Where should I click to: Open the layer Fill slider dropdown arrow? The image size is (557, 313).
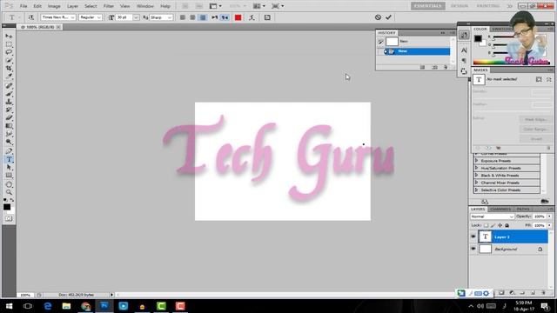(549, 225)
